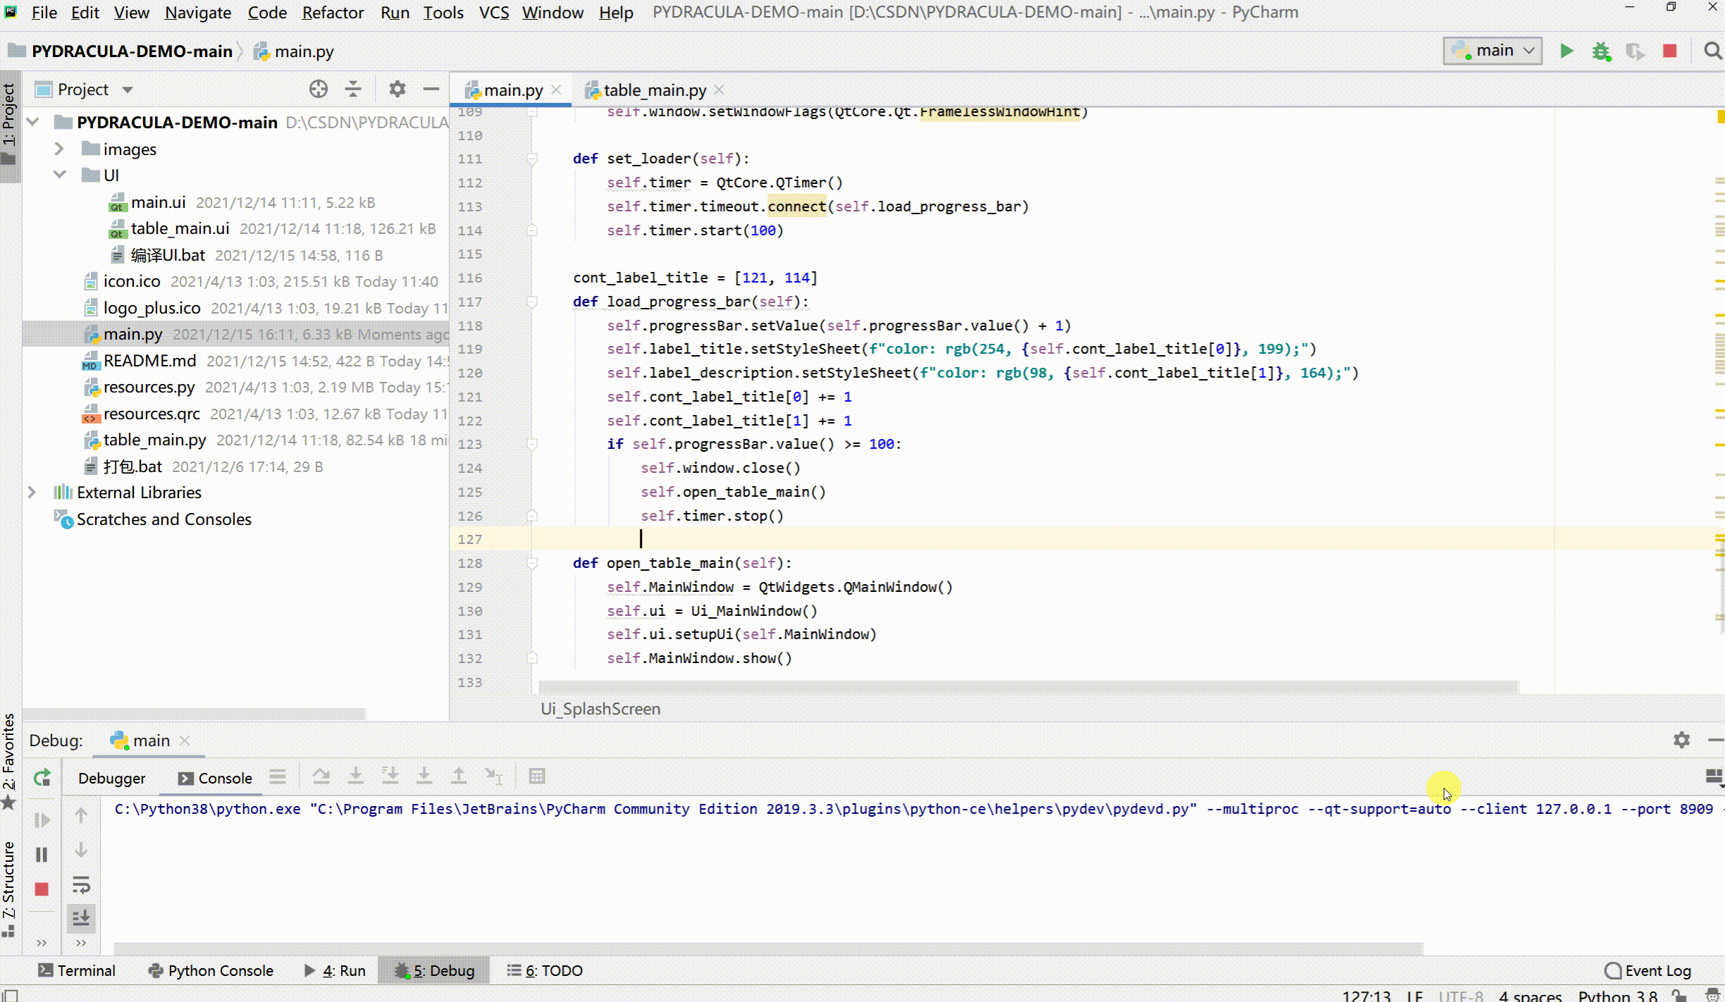Click the green Run button in the toolbar
1725x1002 pixels.
click(1566, 51)
